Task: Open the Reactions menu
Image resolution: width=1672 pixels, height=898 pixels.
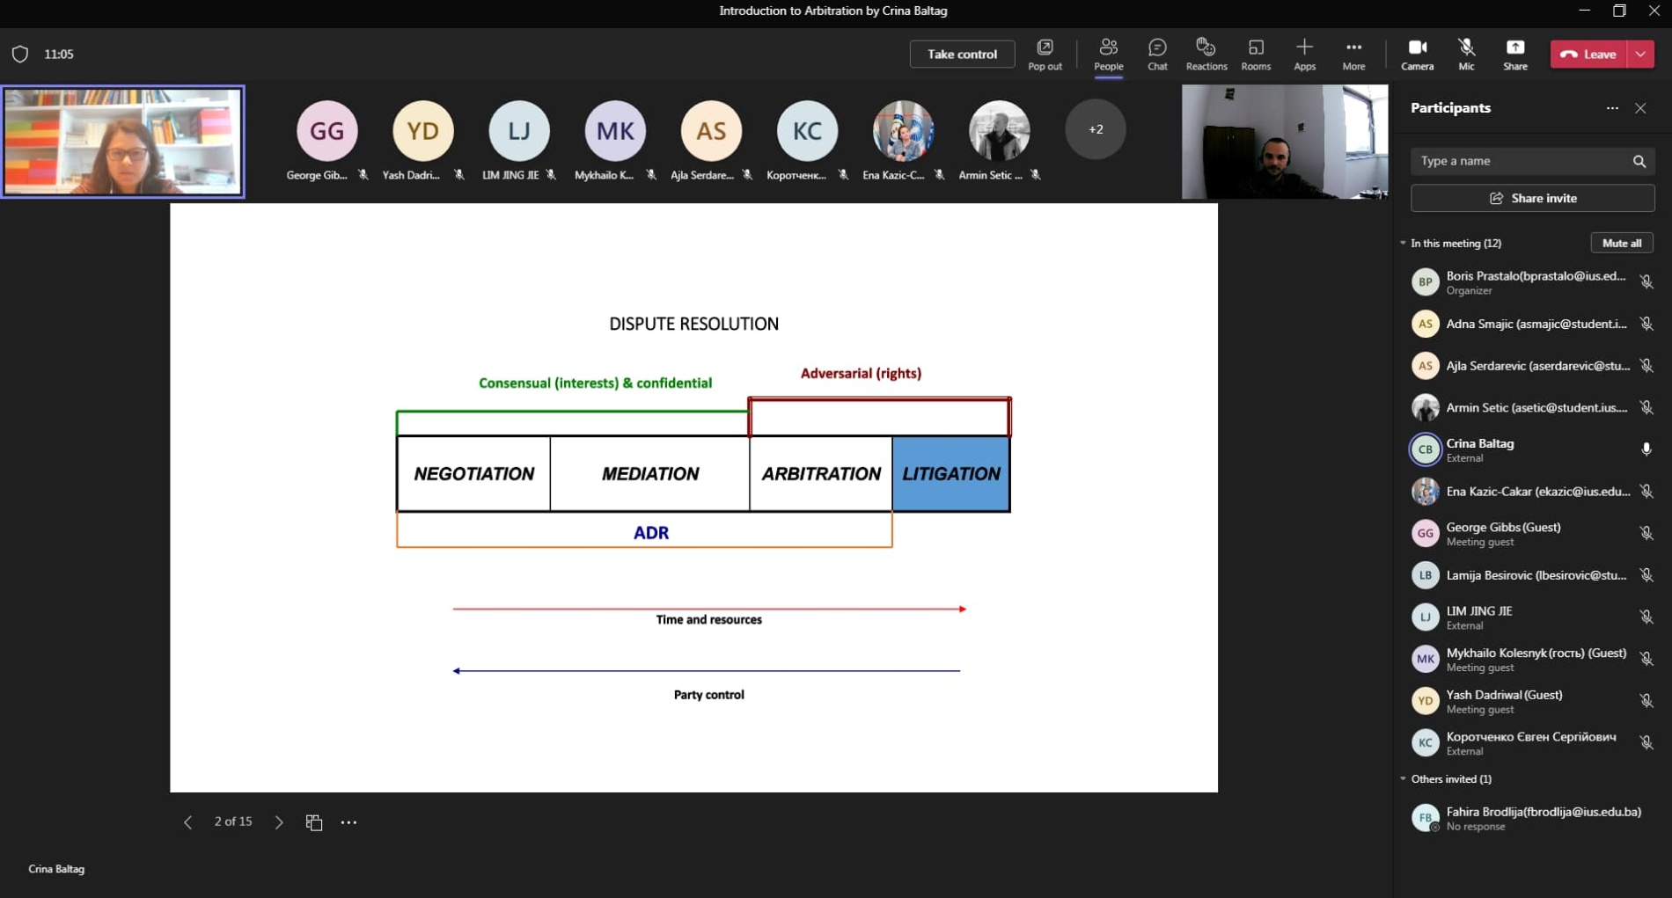Action: pos(1206,54)
